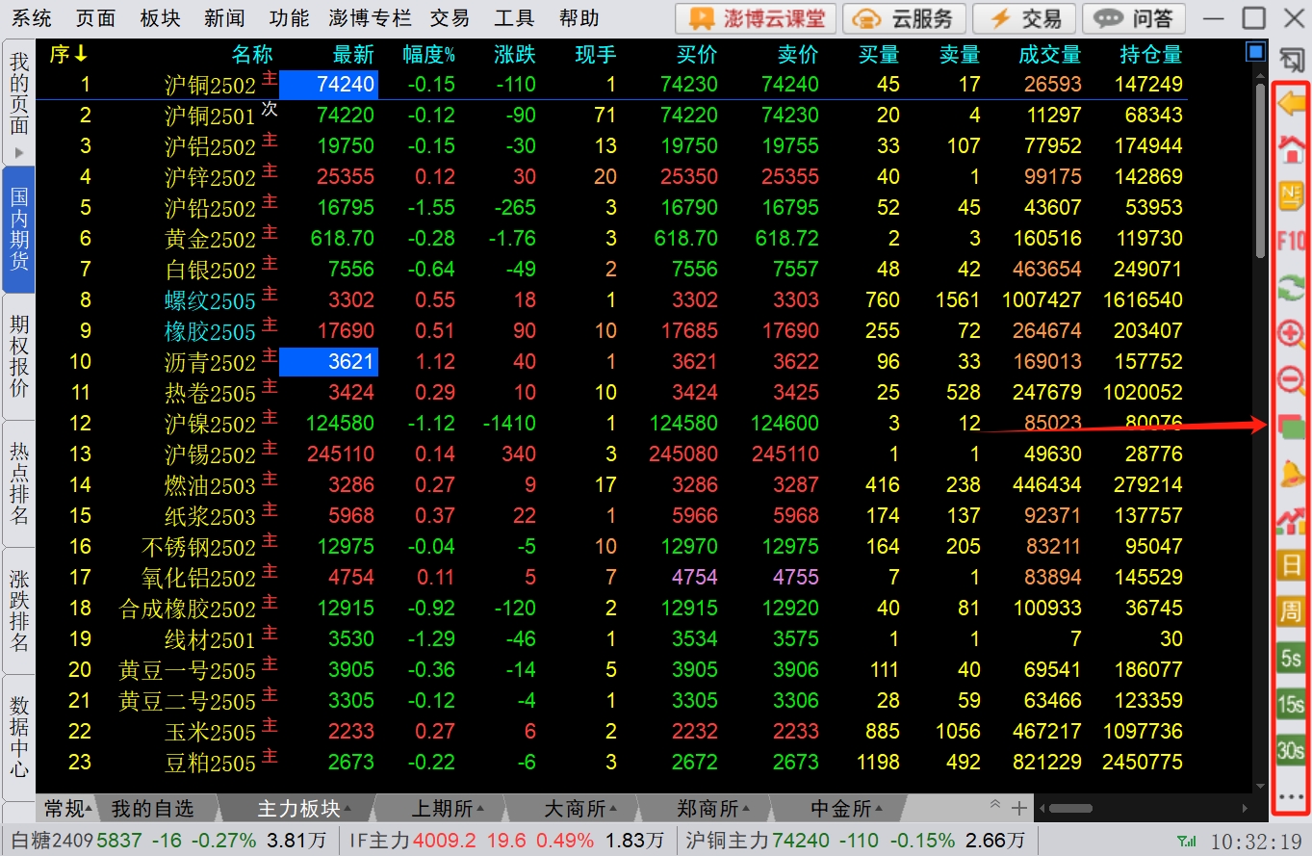
Task: Open the 系统 menu
Action: pyautogui.click(x=31, y=18)
